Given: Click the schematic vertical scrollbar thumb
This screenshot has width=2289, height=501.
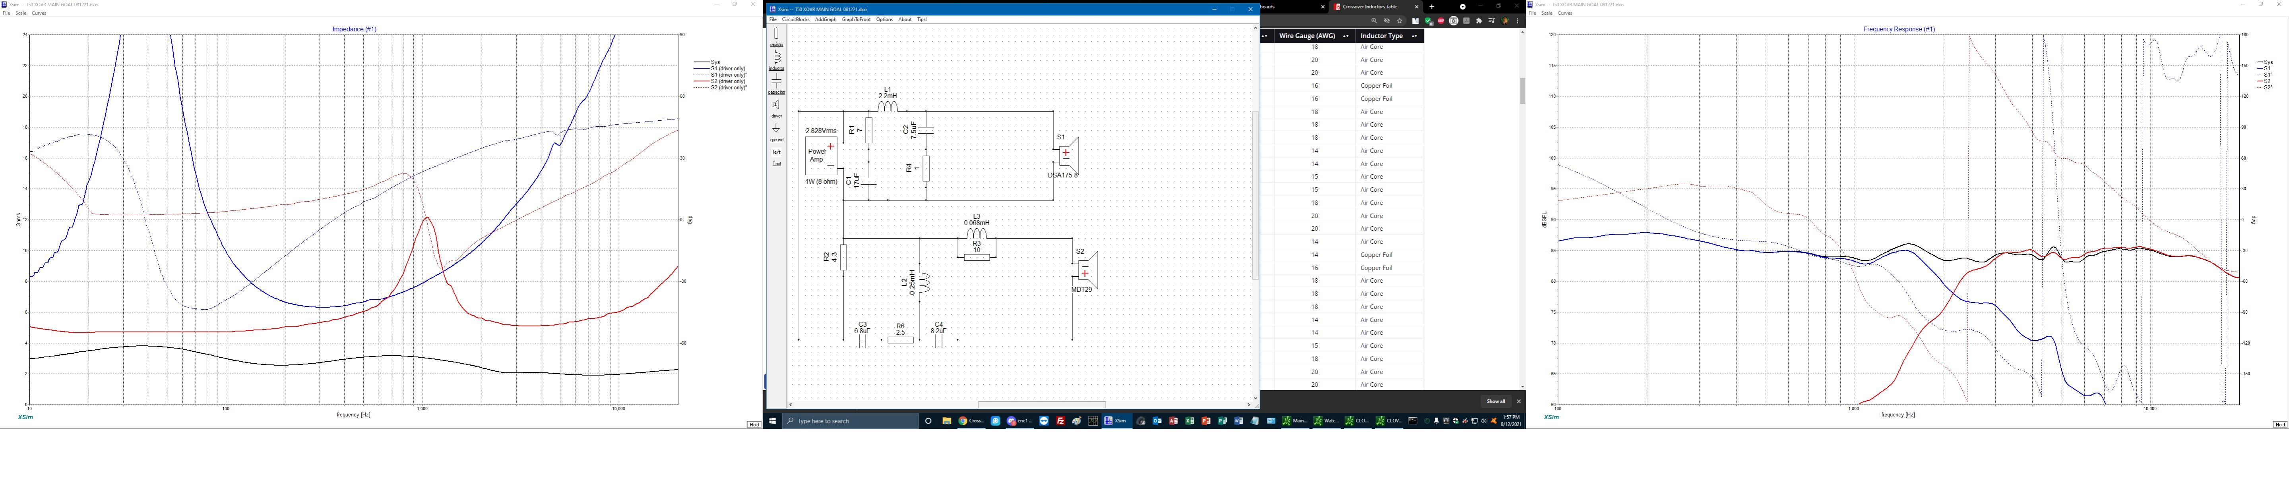Looking at the screenshot, I should (x=1256, y=195).
